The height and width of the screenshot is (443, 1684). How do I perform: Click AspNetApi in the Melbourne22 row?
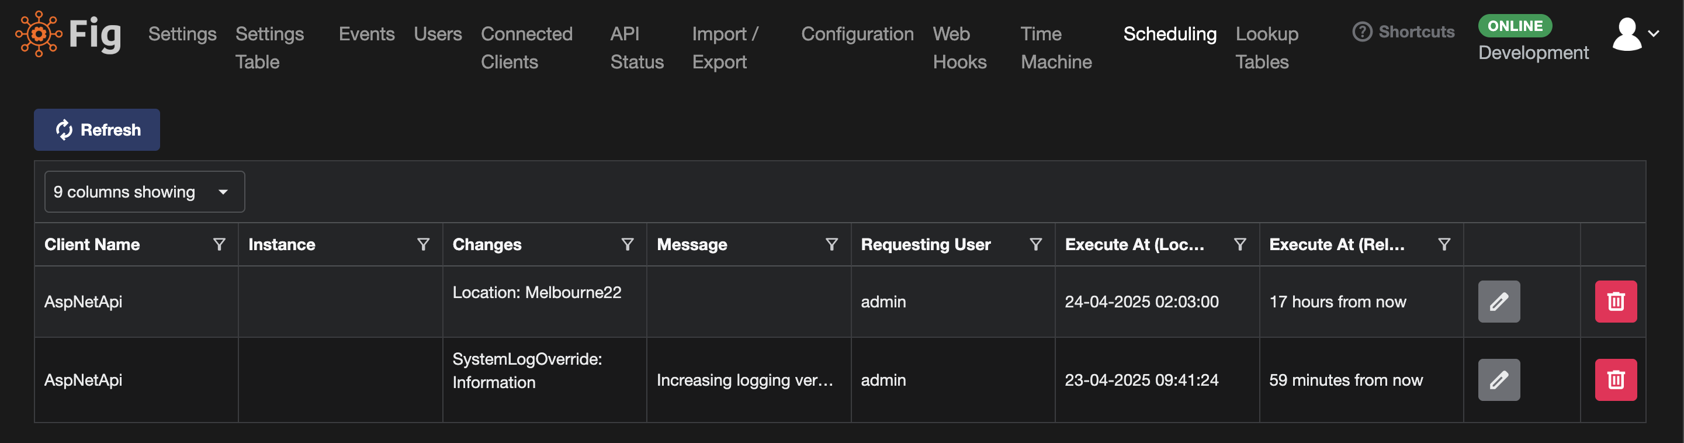[x=83, y=301]
